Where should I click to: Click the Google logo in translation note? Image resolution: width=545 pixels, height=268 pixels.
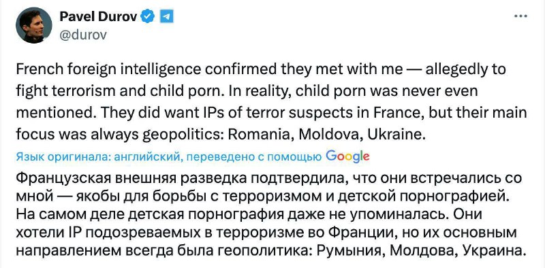click(347, 156)
